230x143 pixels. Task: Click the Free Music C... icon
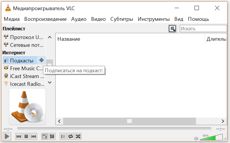click(x=6, y=68)
